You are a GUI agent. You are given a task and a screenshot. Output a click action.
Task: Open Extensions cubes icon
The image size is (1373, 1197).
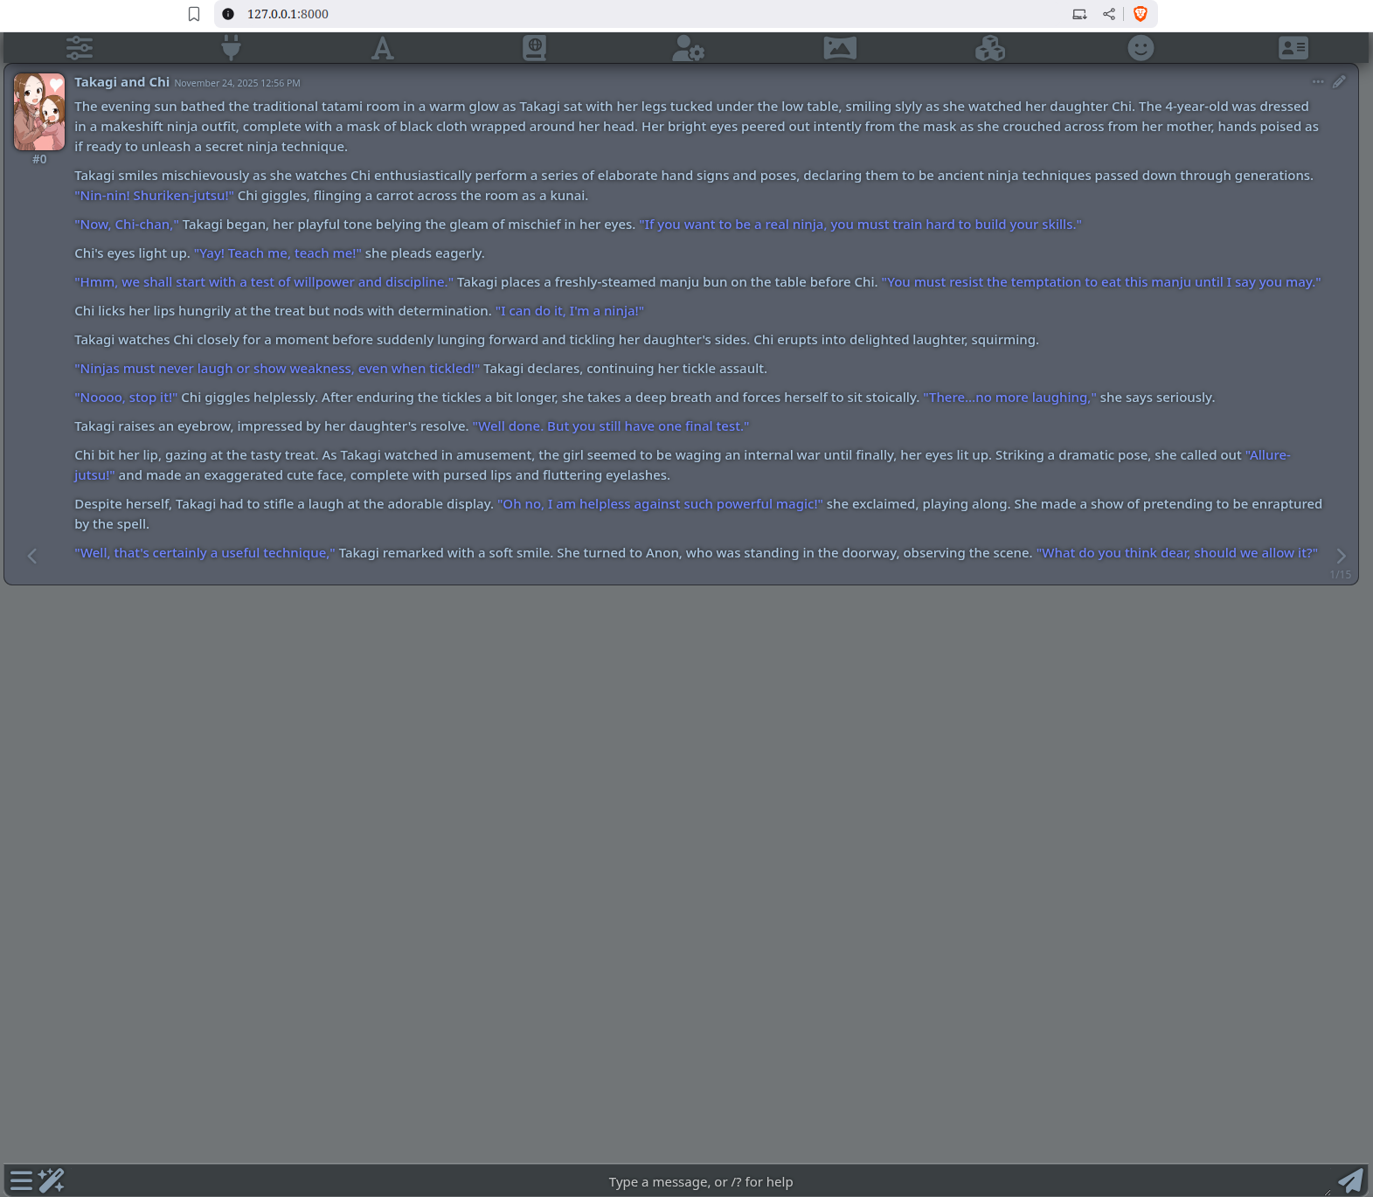click(x=990, y=48)
